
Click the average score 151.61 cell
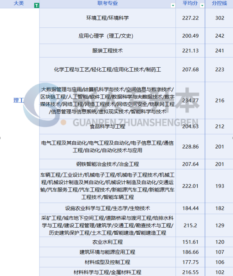190,242
